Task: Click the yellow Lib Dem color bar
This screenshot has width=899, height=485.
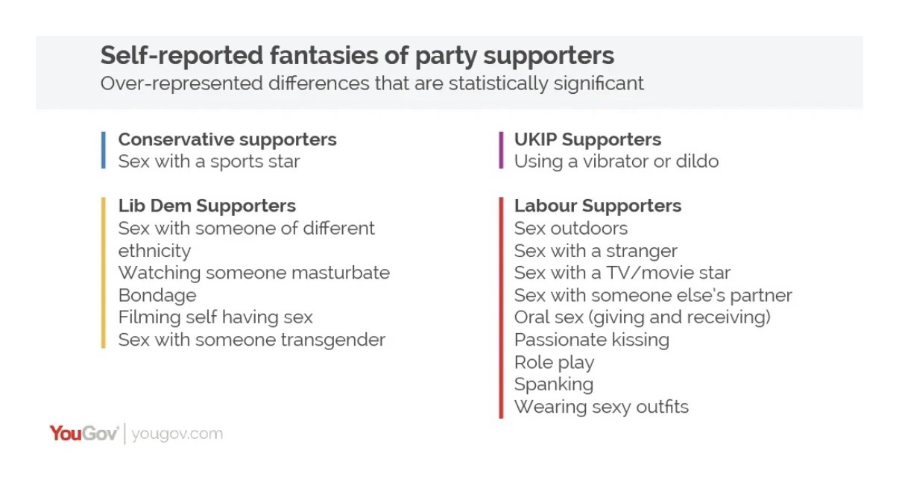Action: point(104,273)
